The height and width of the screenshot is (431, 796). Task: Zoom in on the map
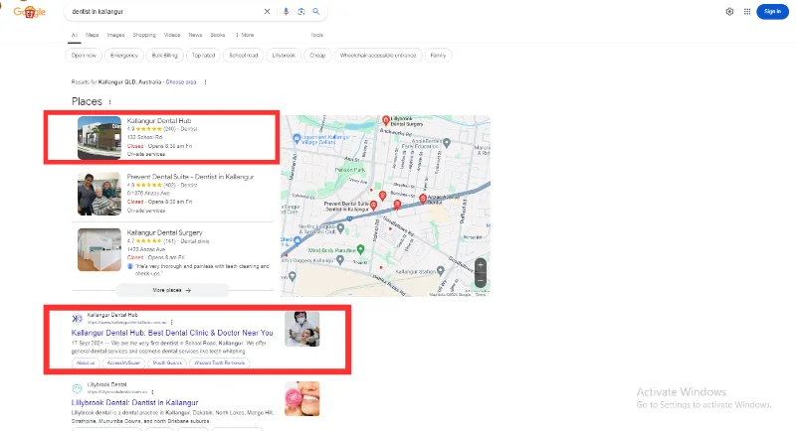coord(481,265)
